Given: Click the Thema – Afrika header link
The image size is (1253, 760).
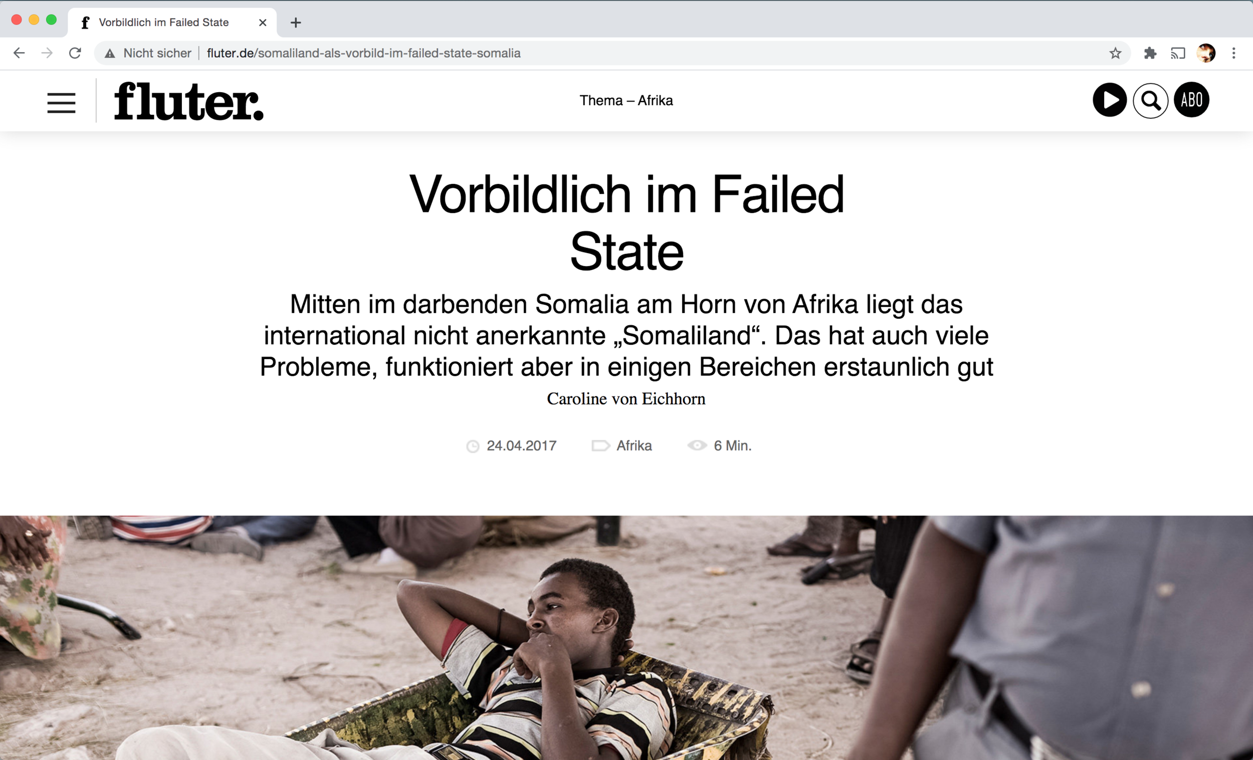Looking at the screenshot, I should [x=626, y=100].
